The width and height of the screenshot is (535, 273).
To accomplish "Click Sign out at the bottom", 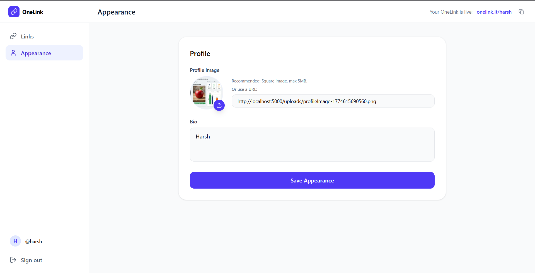I will point(32,260).
